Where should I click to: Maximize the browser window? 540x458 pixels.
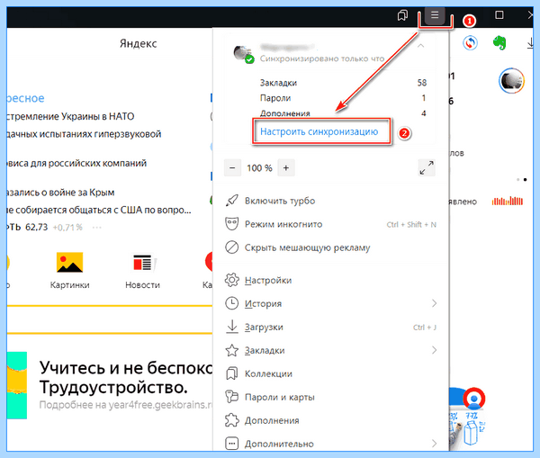499,14
